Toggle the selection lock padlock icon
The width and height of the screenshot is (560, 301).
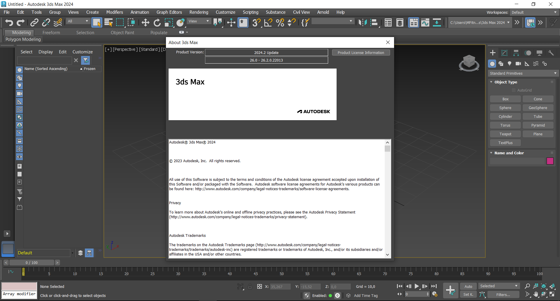[250, 287]
